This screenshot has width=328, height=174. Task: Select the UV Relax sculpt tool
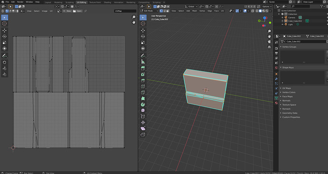[4, 68]
